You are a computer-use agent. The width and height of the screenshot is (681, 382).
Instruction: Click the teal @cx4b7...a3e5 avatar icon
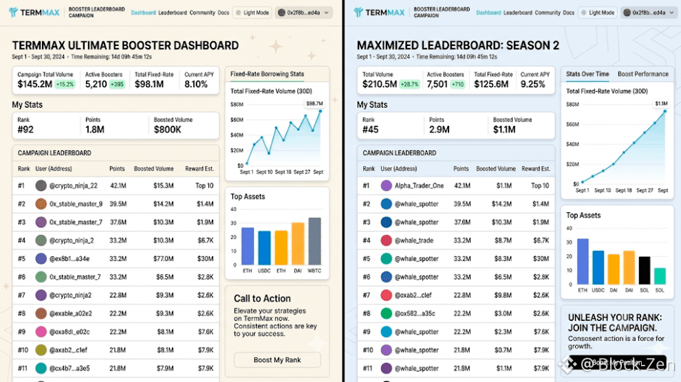coord(41,368)
